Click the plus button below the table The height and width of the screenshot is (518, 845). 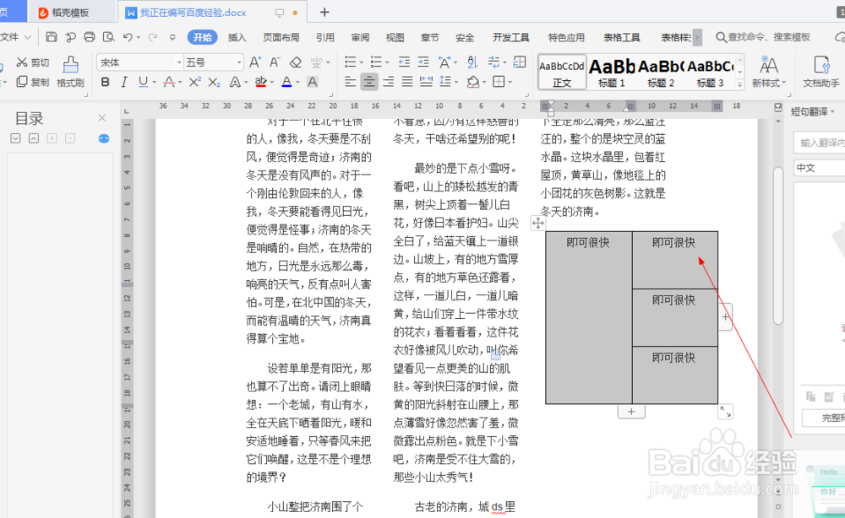631,411
